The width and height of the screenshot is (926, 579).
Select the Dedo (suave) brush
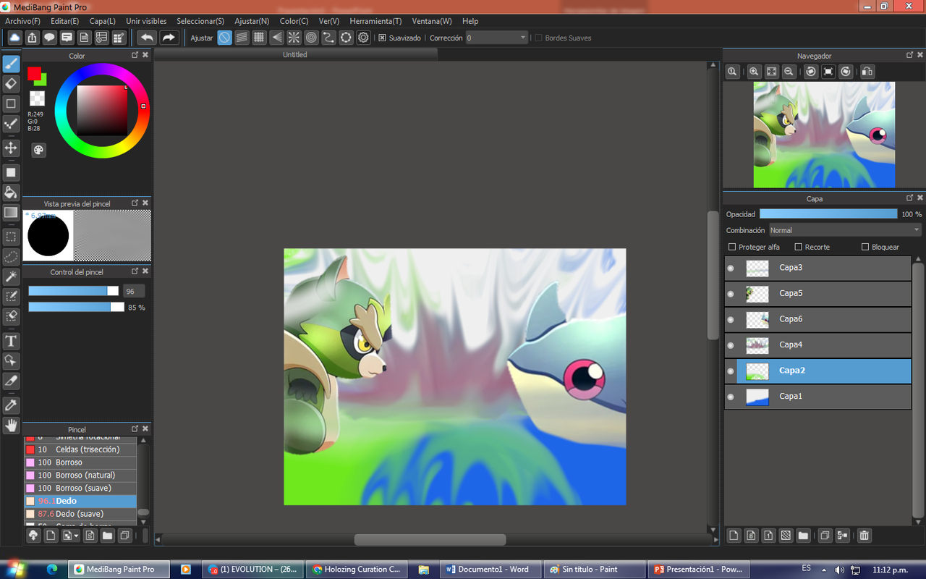(80, 514)
